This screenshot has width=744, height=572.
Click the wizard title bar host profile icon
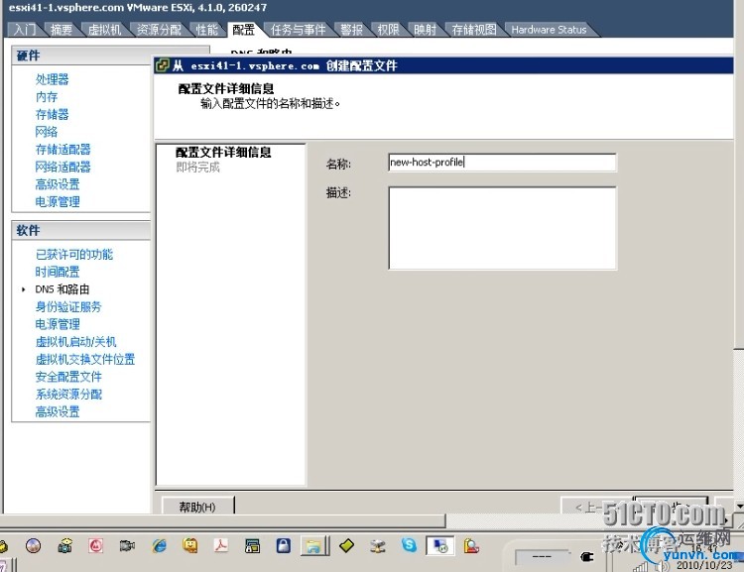tap(163, 65)
